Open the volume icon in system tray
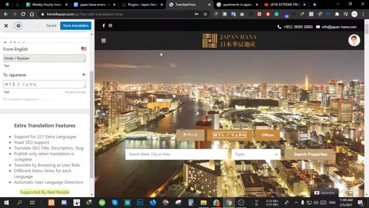Image resolution: width=369 pixels, height=208 pixels. pos(315,203)
